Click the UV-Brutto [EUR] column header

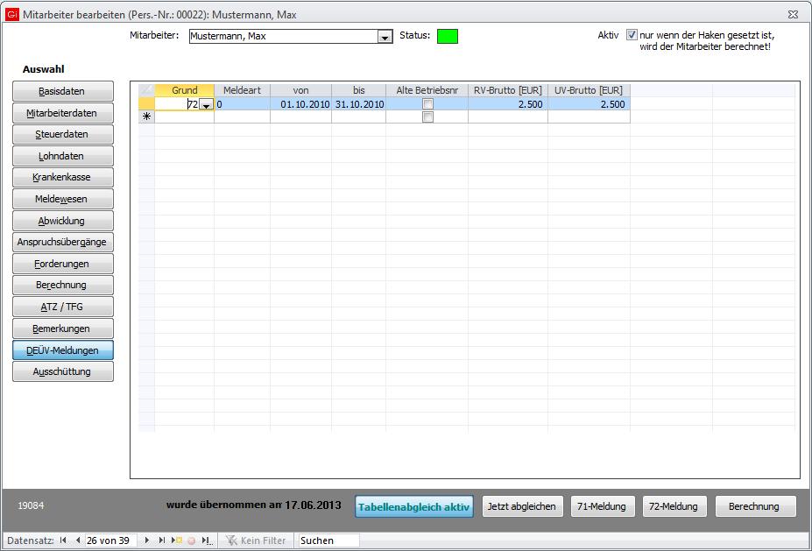click(x=589, y=90)
